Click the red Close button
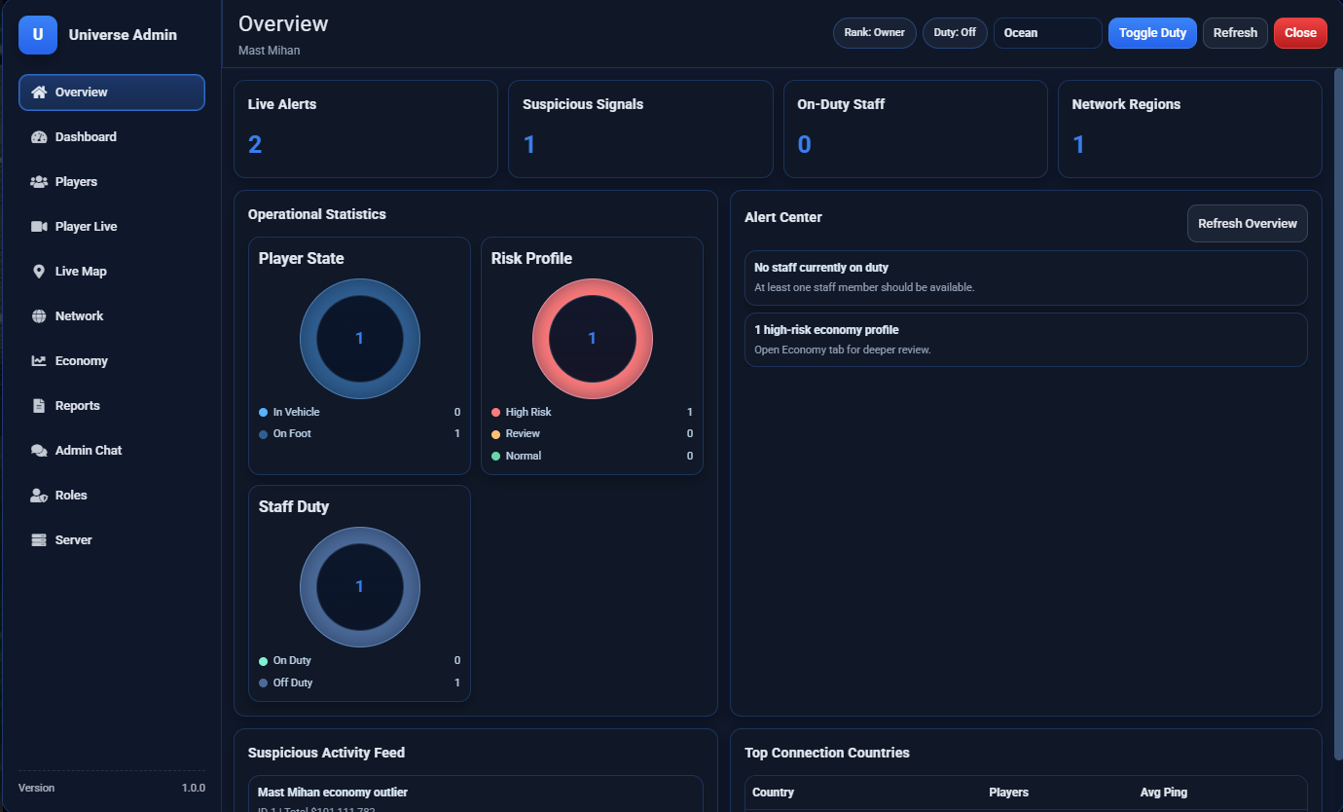Viewport: 1343px width, 812px height. 1300,33
